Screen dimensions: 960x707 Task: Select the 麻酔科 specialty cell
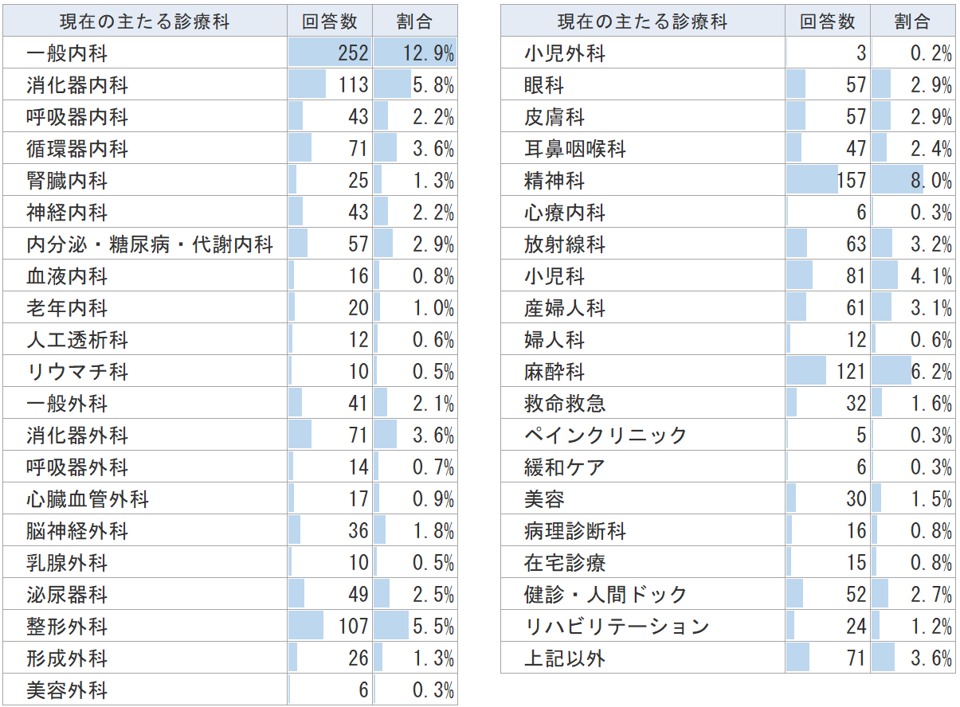click(x=554, y=372)
